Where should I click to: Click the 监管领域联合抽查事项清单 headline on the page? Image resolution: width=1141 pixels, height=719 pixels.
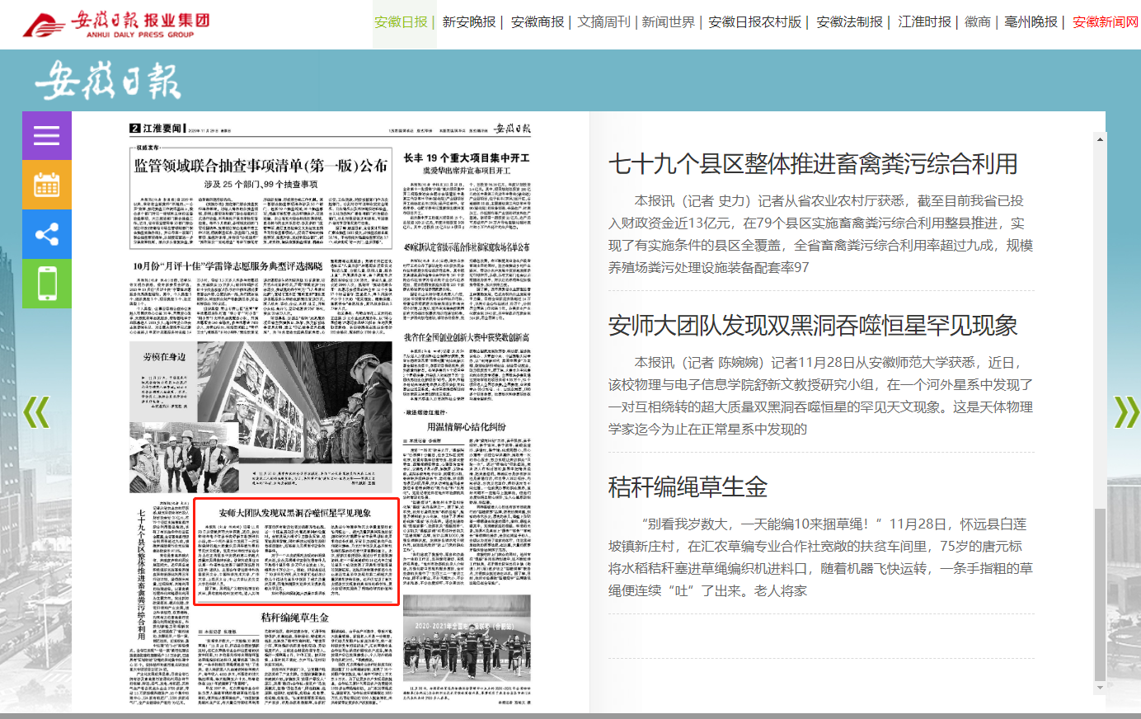tap(261, 166)
